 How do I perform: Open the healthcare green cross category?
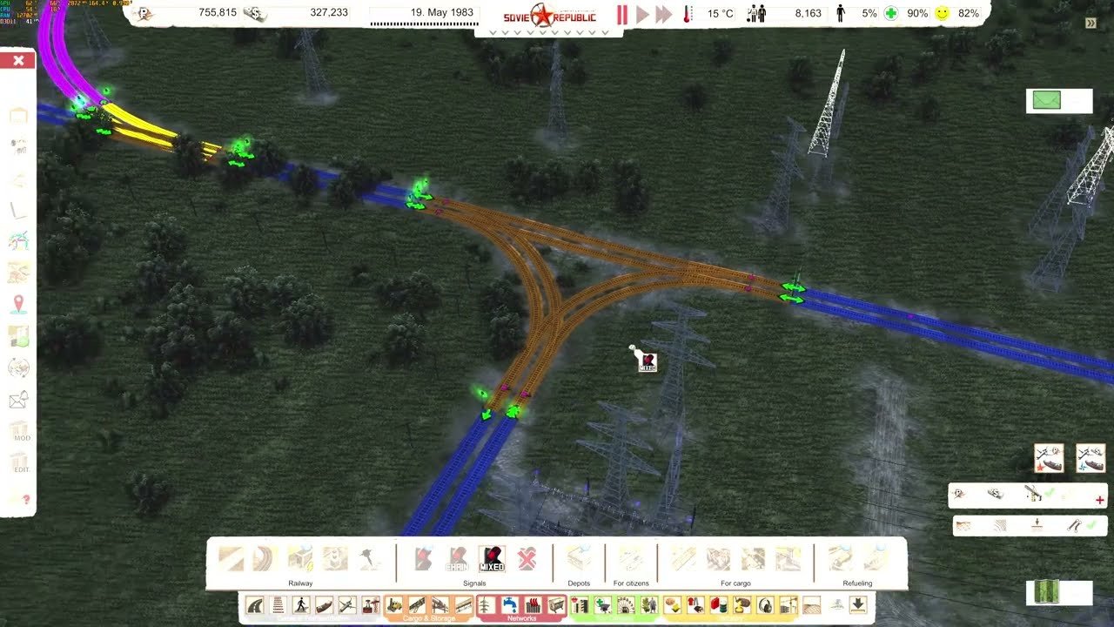click(x=602, y=605)
